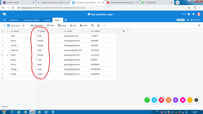This screenshot has width=203, height=114.
Task: Click the orange circular extension icon
Action: click(x=169, y=100)
